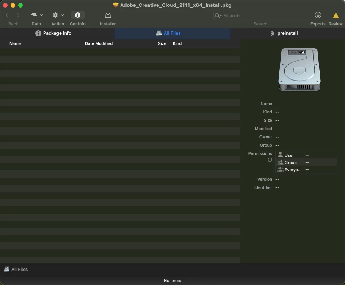Select the User permissions row
345x285 pixels.
pos(306,155)
